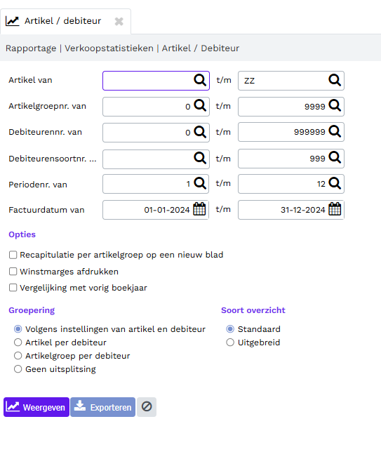Search the Artikelgroepnr. 9999 end field
Viewport: 381px width, 452px height.
(x=335, y=106)
